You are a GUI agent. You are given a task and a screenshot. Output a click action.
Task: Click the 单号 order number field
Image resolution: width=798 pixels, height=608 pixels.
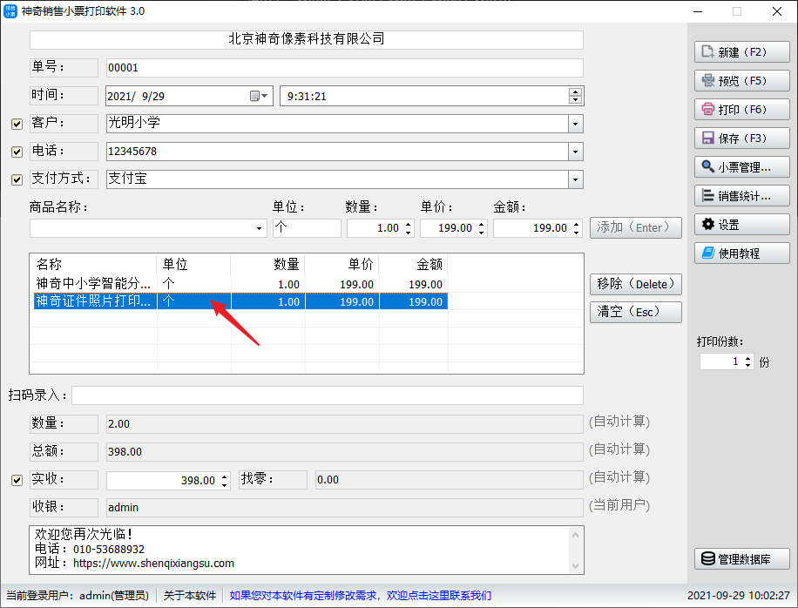click(344, 68)
